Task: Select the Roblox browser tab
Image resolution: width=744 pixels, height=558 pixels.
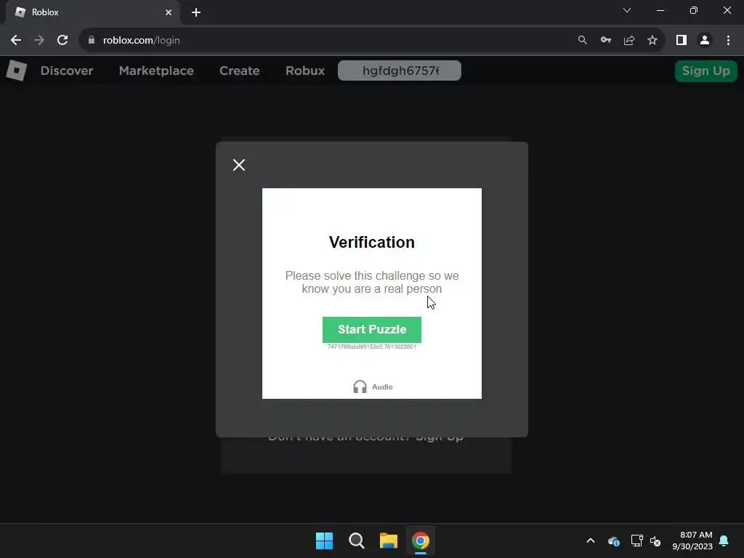Action: [92, 12]
